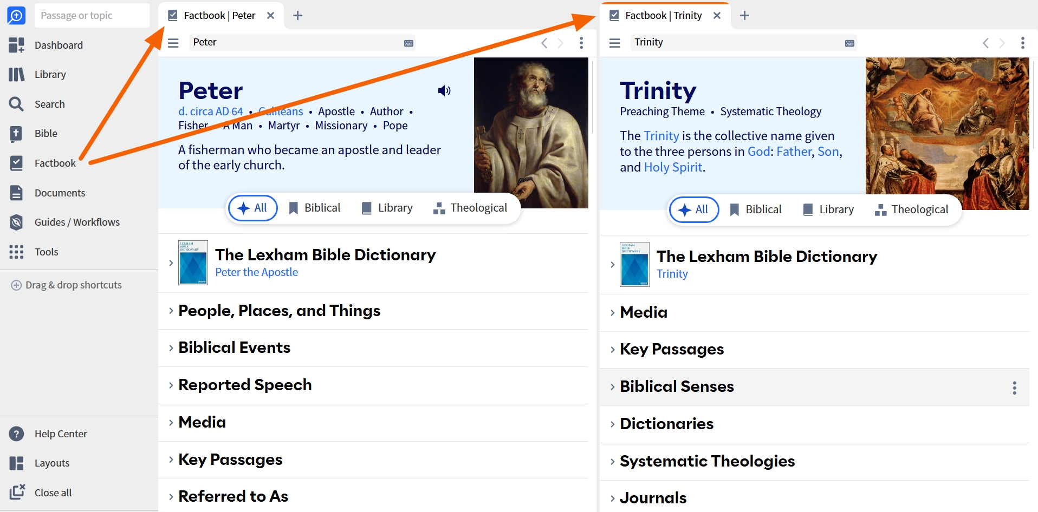The height and width of the screenshot is (512, 1038).
Task: Select the All filter in Trinity panel
Action: click(694, 209)
